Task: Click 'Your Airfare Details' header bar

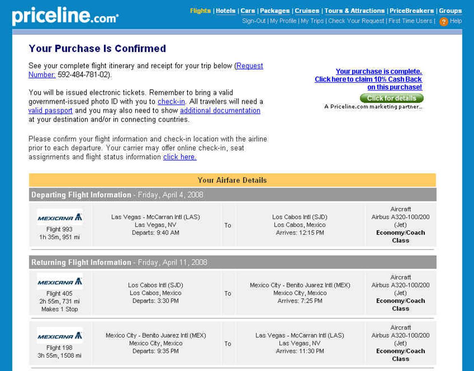Action: pos(233,180)
